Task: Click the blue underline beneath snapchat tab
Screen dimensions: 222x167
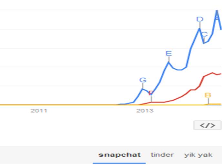Action: (119, 163)
